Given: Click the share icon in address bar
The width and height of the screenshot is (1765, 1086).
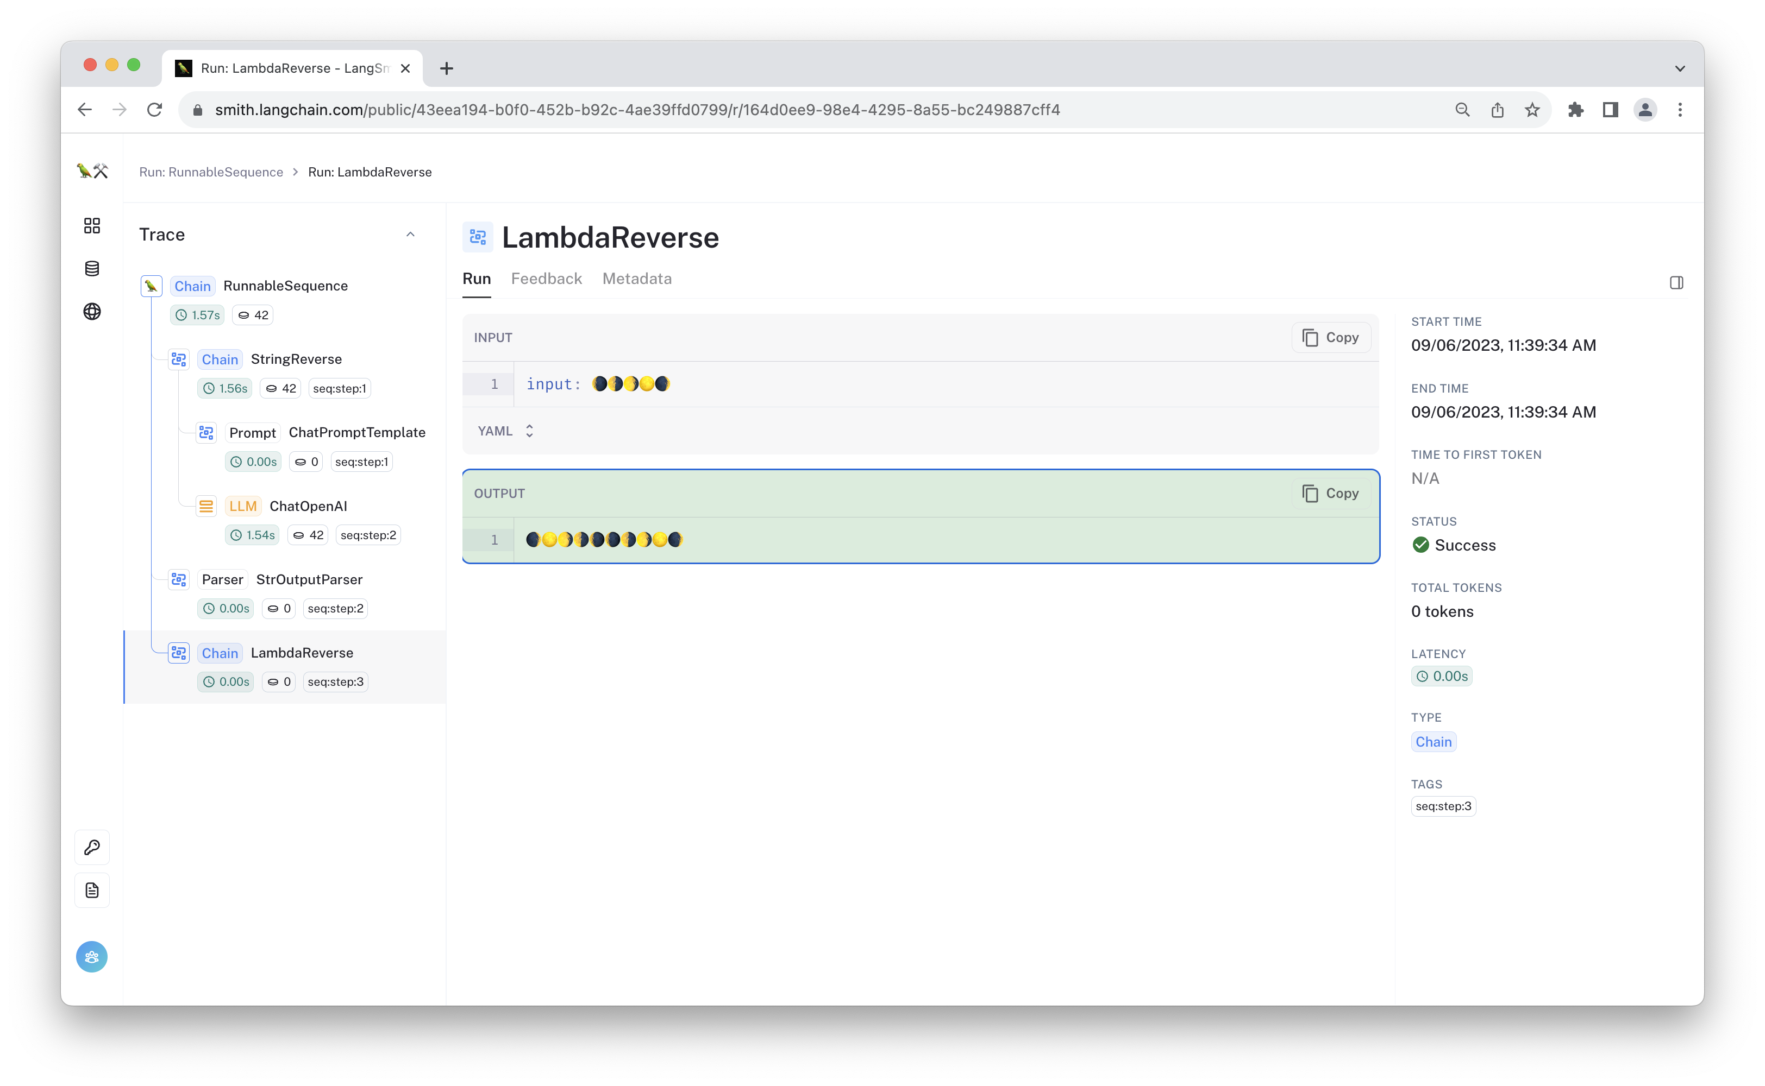Looking at the screenshot, I should pos(1497,110).
